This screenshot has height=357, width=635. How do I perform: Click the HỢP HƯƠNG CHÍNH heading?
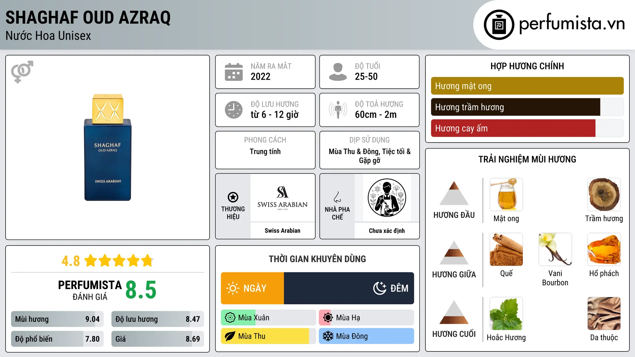click(x=527, y=66)
